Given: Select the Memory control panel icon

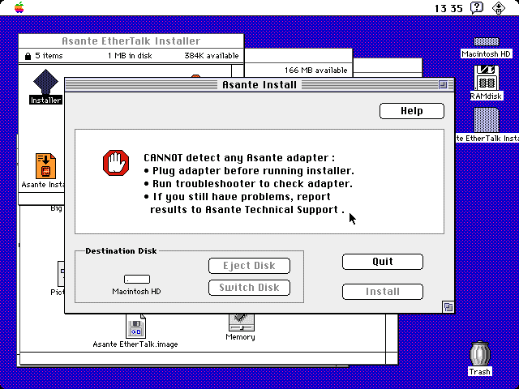Looking at the screenshot, I should point(240,322).
